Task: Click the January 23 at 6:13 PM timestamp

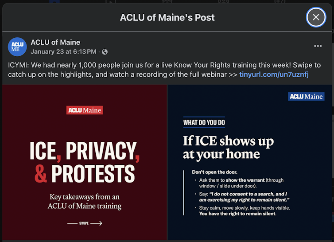Action: coord(63,52)
